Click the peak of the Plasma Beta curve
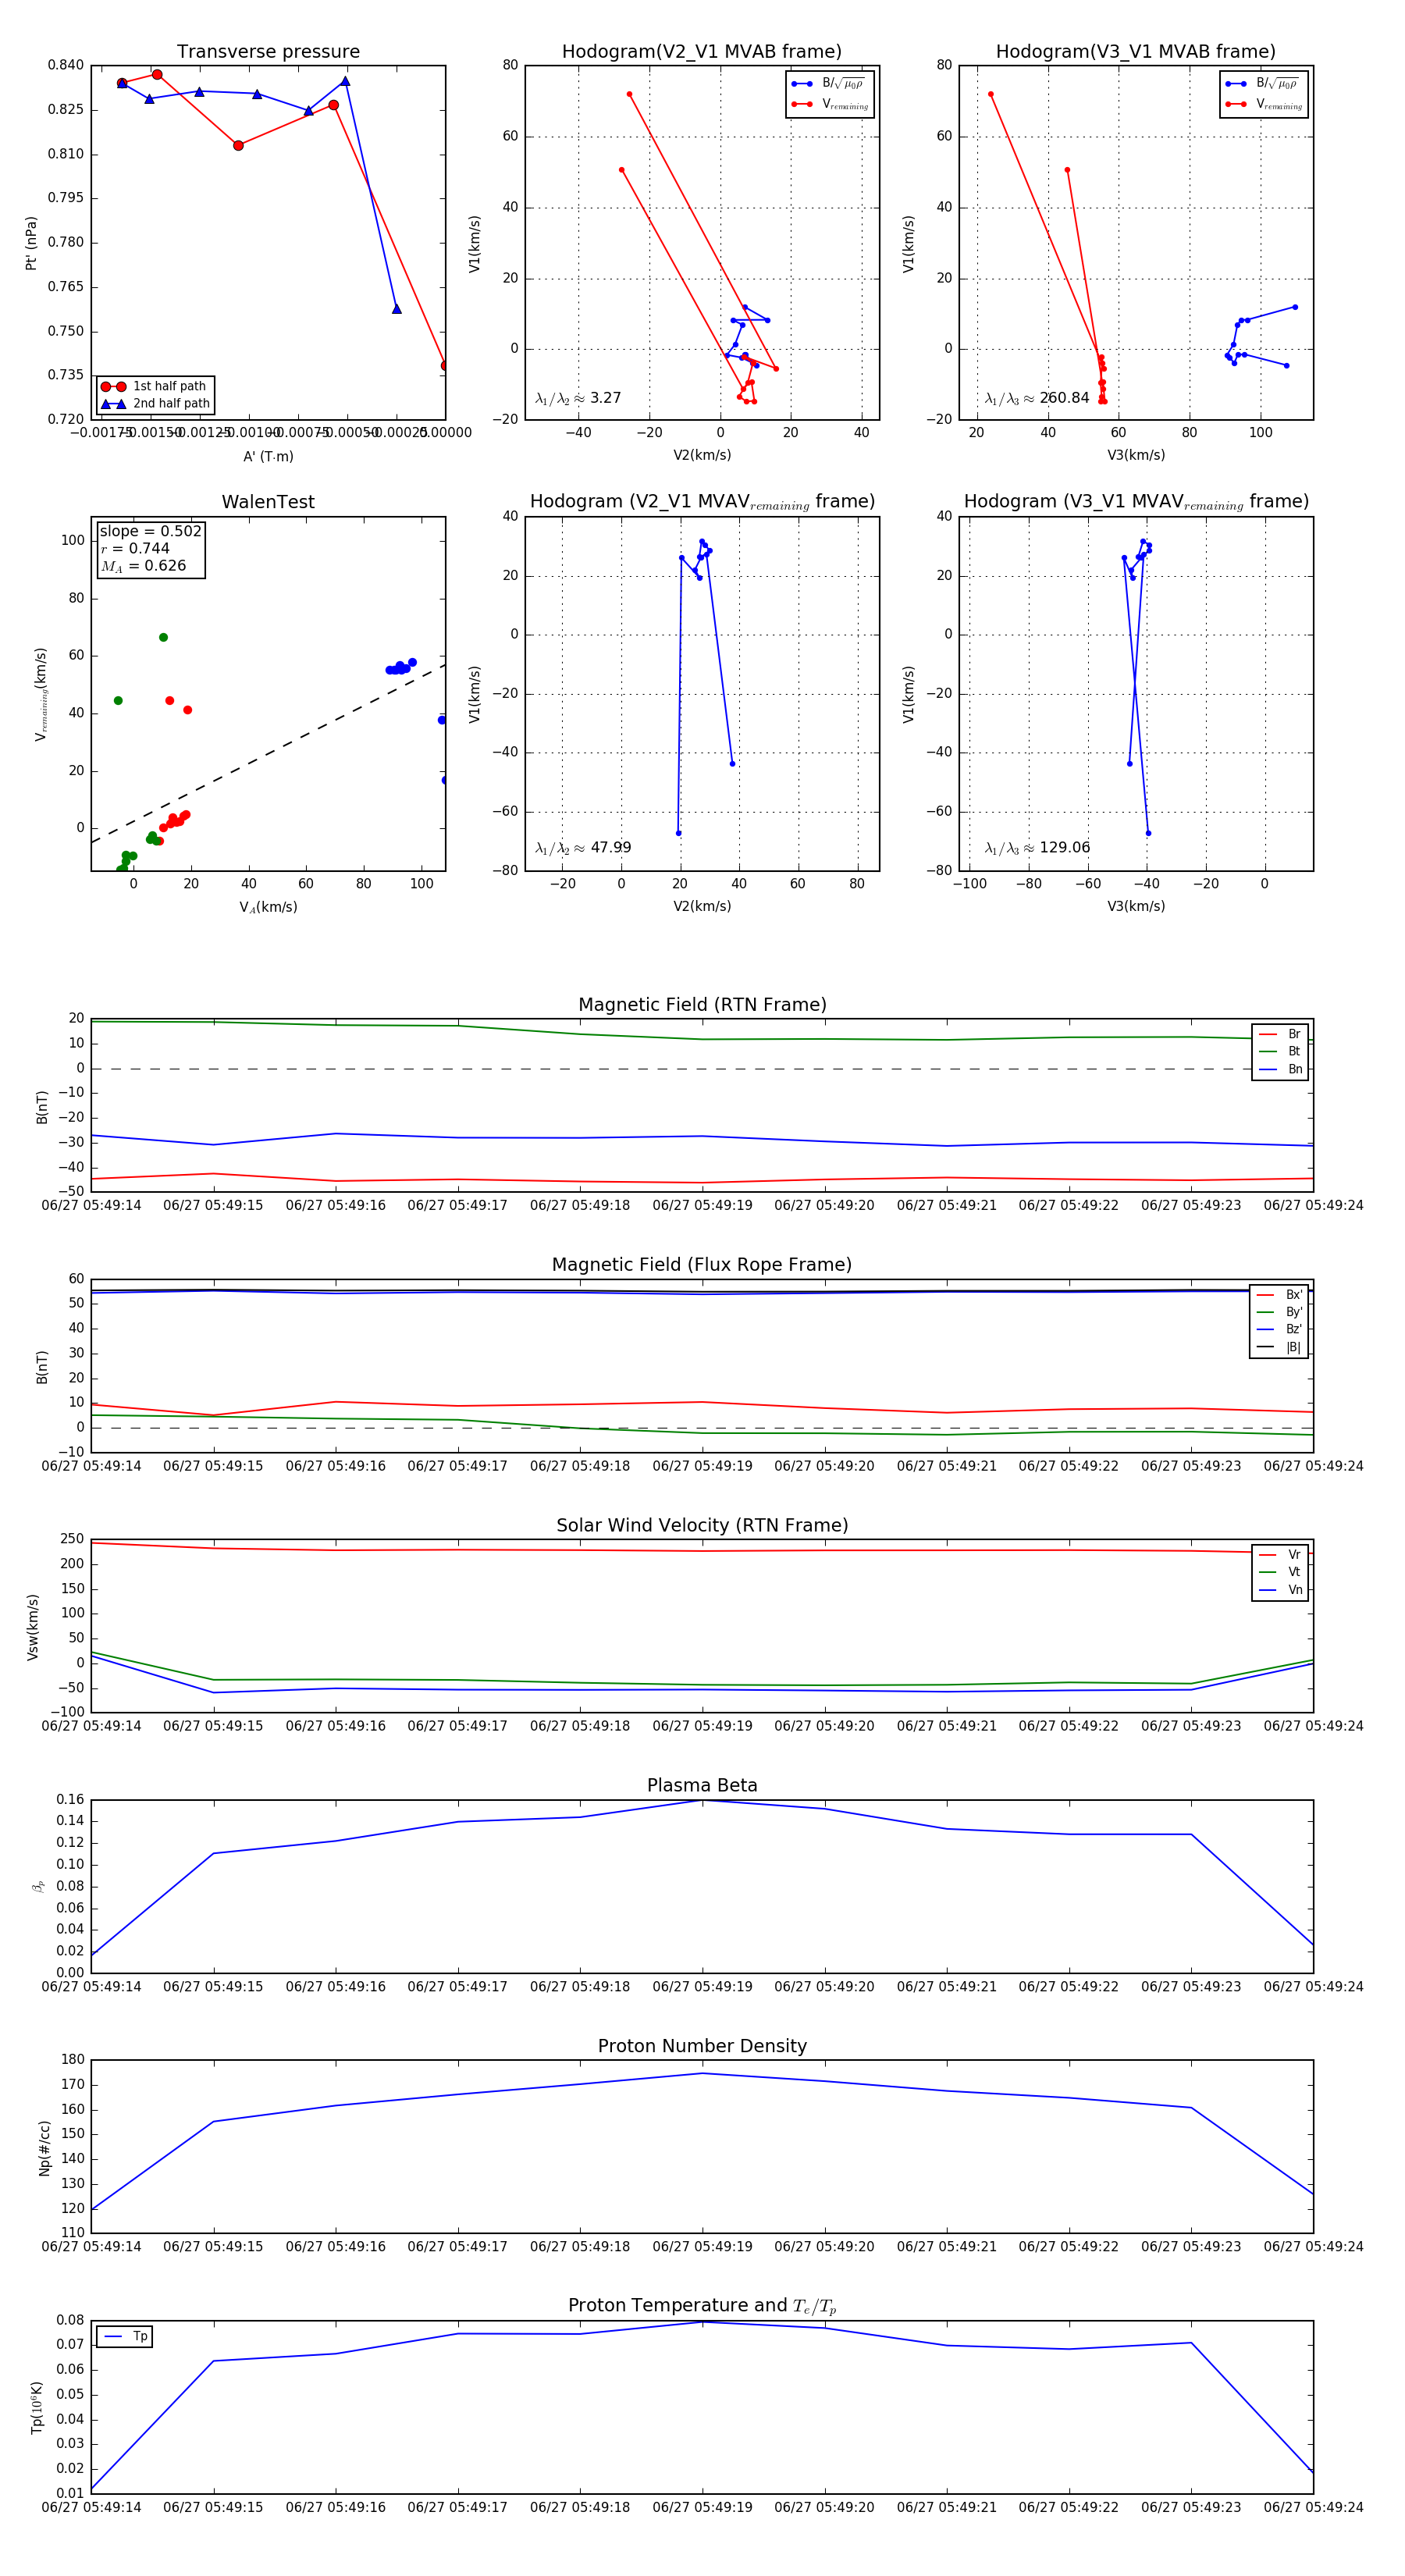This screenshot has height=2576, width=1405. point(702,1801)
